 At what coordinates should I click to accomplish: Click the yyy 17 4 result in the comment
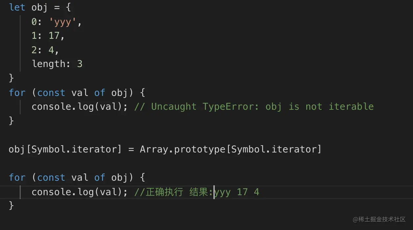237,192
